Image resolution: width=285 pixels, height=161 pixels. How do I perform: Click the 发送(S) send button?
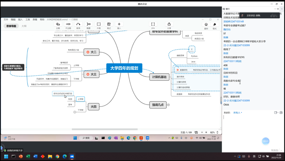(274, 151)
